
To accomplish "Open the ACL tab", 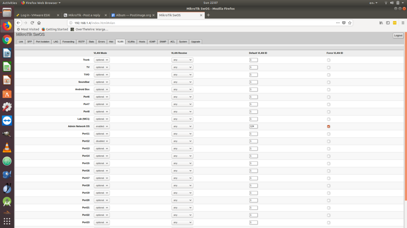I will [172, 42].
